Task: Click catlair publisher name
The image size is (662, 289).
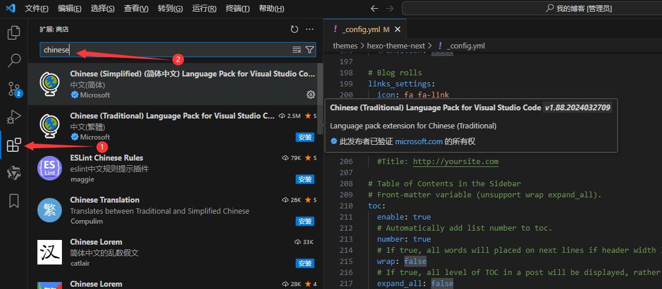Action: point(80,263)
